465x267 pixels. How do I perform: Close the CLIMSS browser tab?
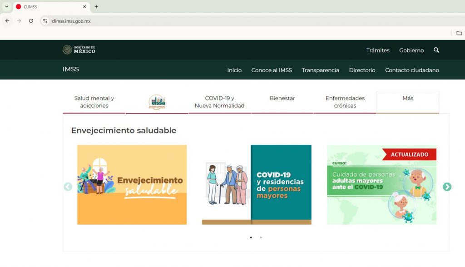click(x=84, y=6)
